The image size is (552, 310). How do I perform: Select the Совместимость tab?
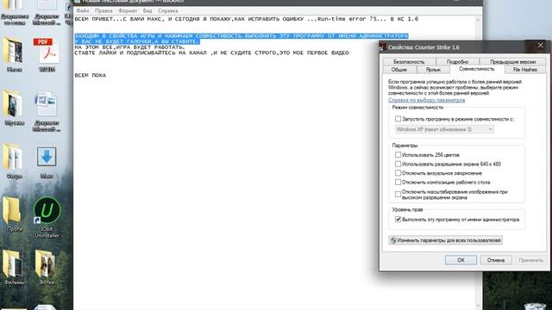[x=477, y=69]
